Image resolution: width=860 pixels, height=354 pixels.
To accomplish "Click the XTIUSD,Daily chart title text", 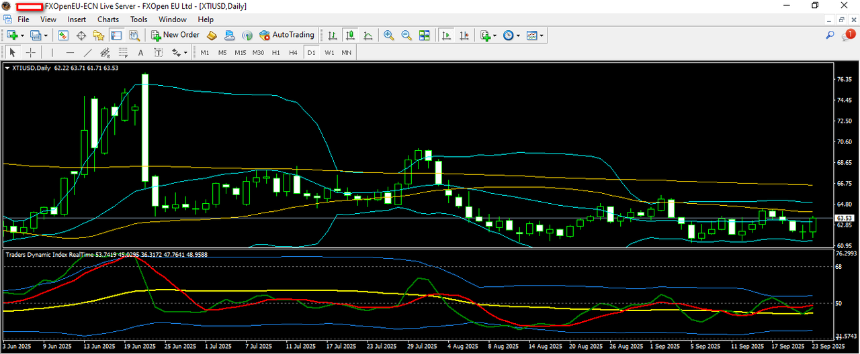I will [x=32, y=68].
